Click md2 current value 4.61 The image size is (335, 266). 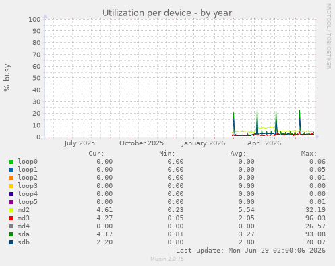tap(104, 210)
